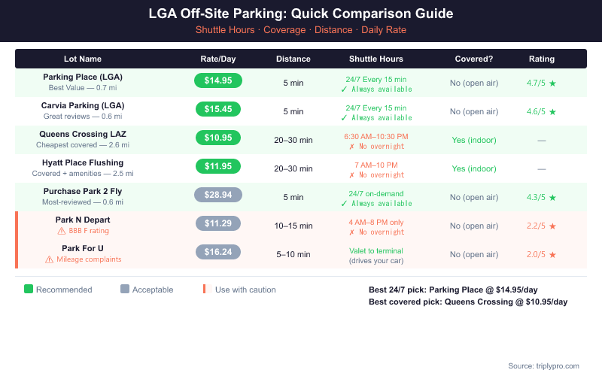Select the Covered? column header
The image size is (602, 376).
click(x=474, y=59)
